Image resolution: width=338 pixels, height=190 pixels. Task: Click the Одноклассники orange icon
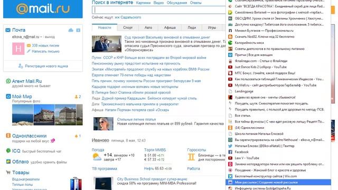pyautogui.click(x=8, y=136)
